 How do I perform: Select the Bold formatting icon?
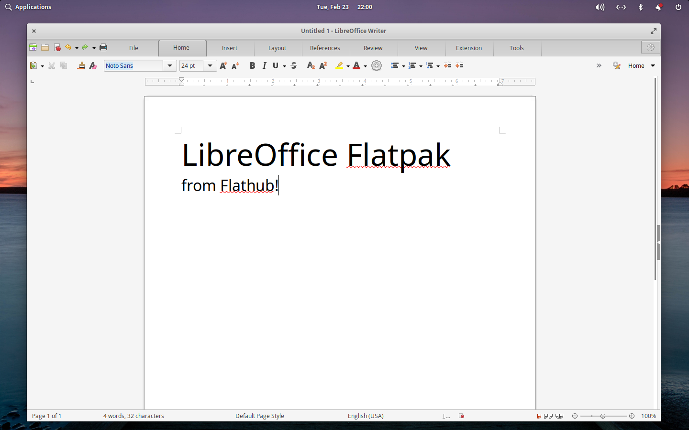coord(252,65)
